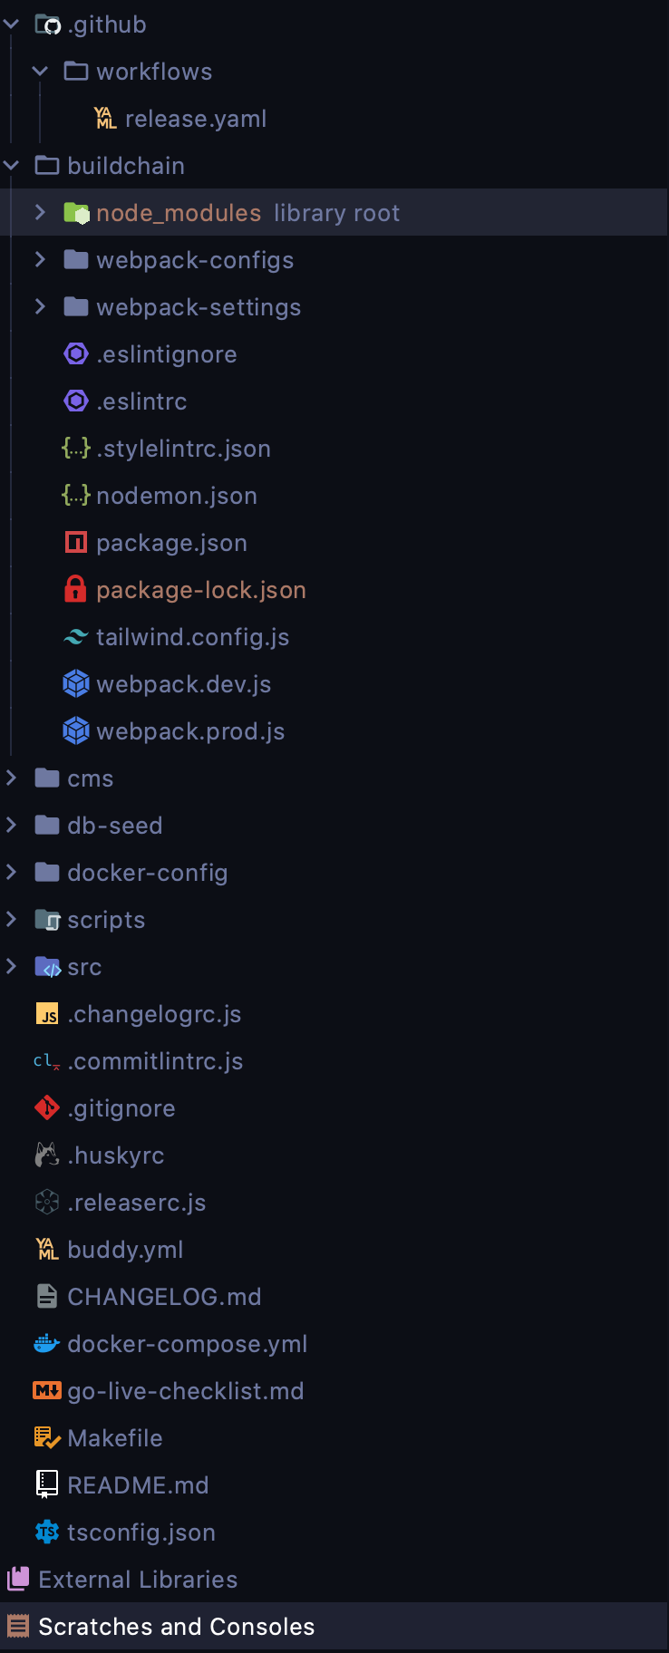Click the hexagon icon beside .releaserc.js
Screen dimensions: 669x1653
pos(46,1202)
